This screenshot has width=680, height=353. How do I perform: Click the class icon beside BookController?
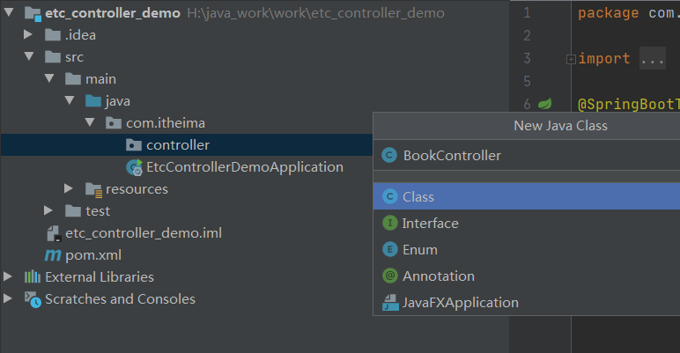(x=389, y=155)
